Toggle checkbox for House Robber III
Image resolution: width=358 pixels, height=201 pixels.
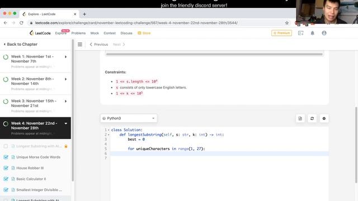6,168
